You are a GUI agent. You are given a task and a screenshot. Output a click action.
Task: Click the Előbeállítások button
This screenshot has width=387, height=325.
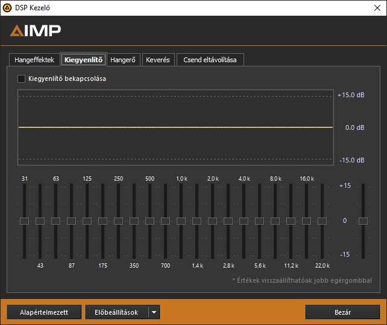click(117, 312)
